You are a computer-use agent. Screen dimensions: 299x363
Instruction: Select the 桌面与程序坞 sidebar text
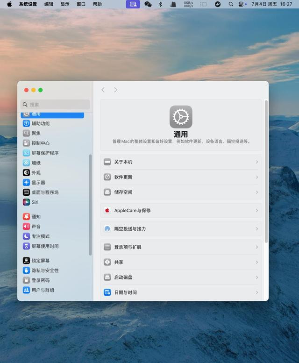click(45, 192)
